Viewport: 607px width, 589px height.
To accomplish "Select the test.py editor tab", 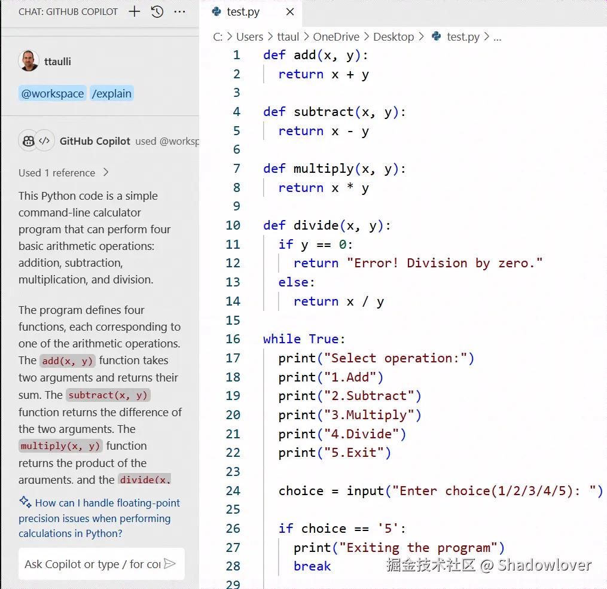I will tap(251, 12).
